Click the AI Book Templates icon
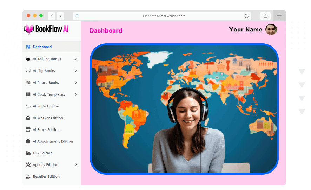This screenshot has width=311, height=190. coord(28,94)
